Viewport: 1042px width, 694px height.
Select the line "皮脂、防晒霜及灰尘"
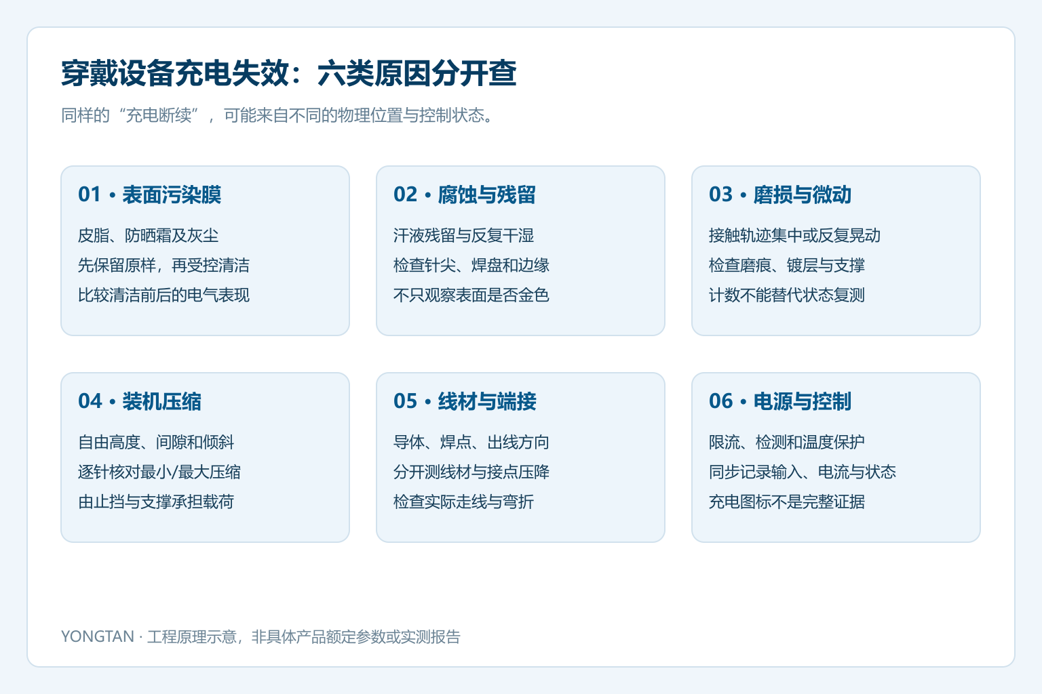(149, 235)
